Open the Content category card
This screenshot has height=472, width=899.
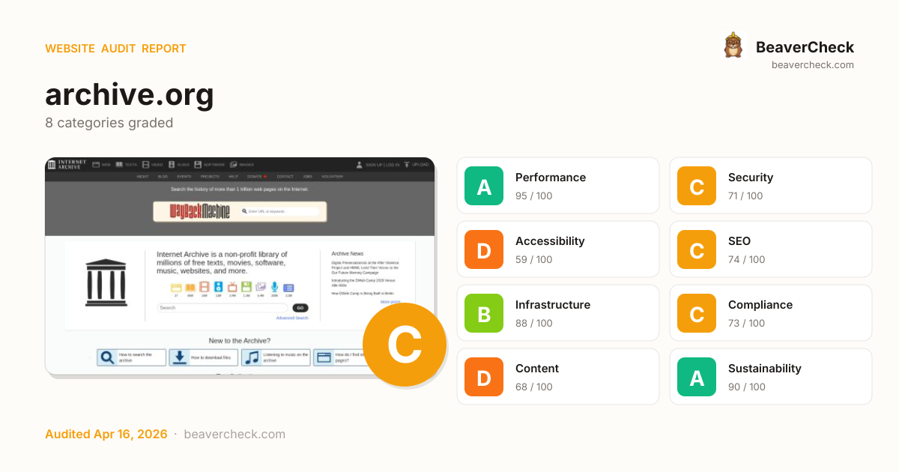click(557, 377)
